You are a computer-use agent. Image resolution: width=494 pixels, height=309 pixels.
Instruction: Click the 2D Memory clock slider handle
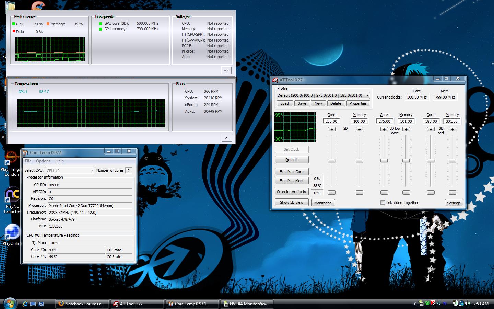click(359, 161)
